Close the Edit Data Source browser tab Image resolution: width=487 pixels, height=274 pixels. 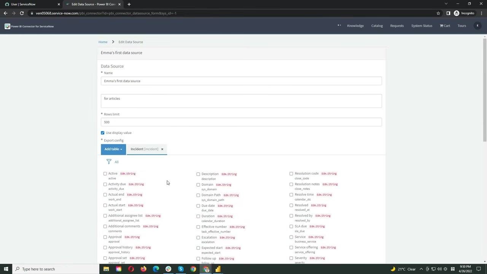[x=119, y=4]
